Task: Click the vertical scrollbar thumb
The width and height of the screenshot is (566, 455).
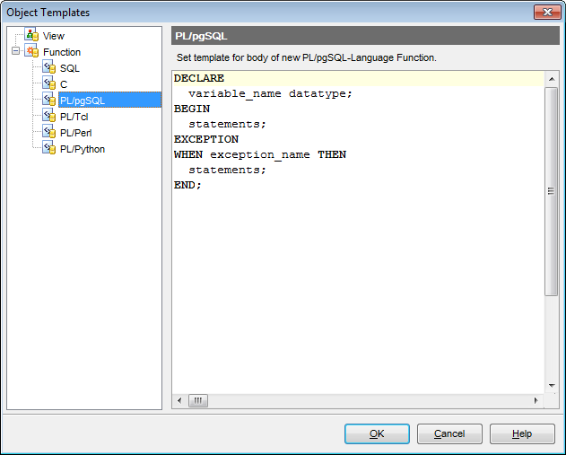Action: pyautogui.click(x=552, y=191)
